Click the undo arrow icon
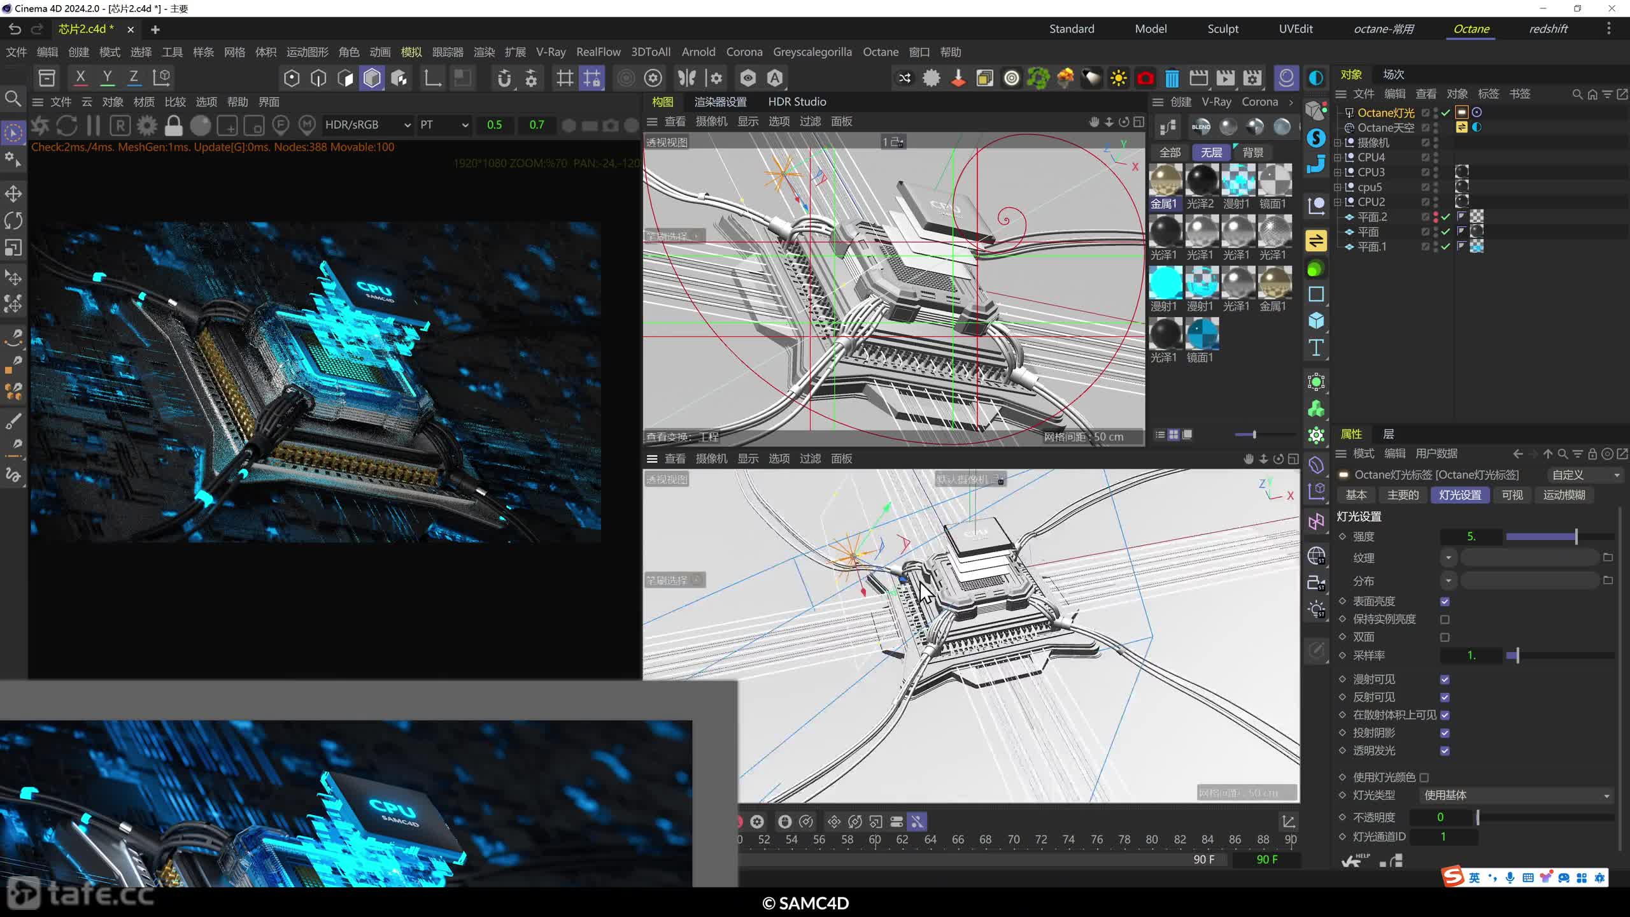 [15, 29]
